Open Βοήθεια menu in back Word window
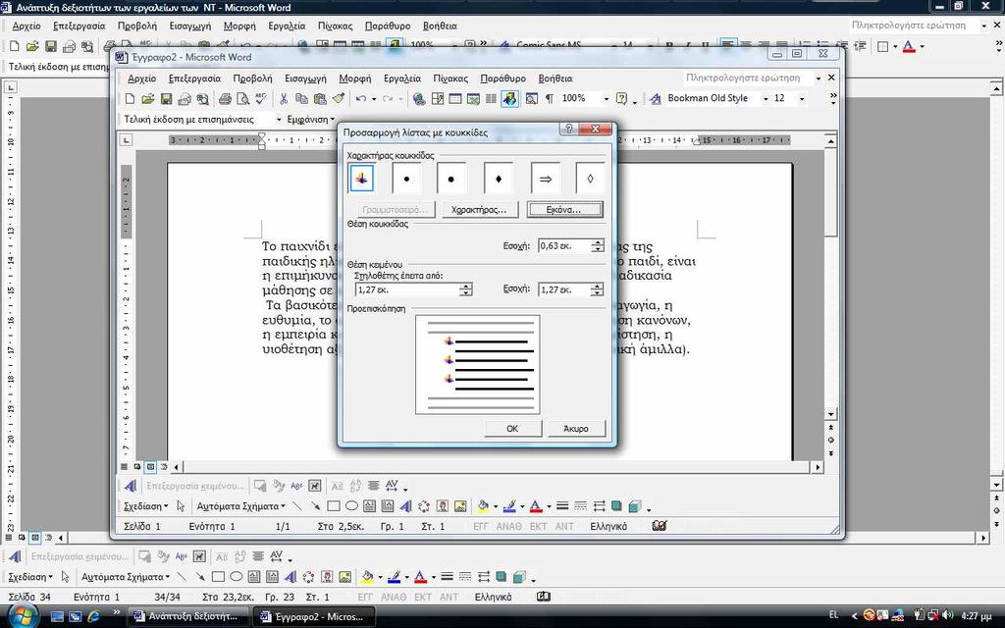This screenshot has width=1005, height=628. coord(440,26)
